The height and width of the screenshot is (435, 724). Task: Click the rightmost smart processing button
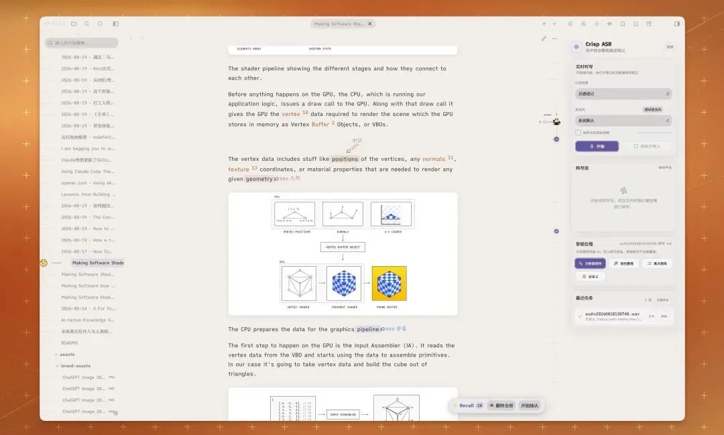(x=656, y=263)
